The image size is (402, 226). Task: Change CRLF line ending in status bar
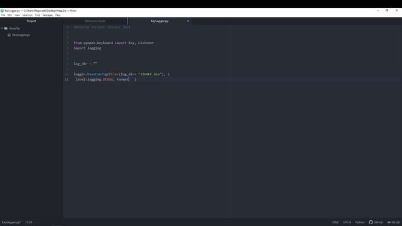tap(335, 222)
